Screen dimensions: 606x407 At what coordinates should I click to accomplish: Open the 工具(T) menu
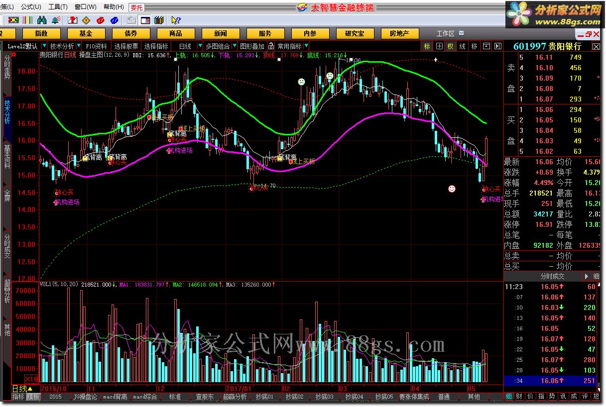58,7
